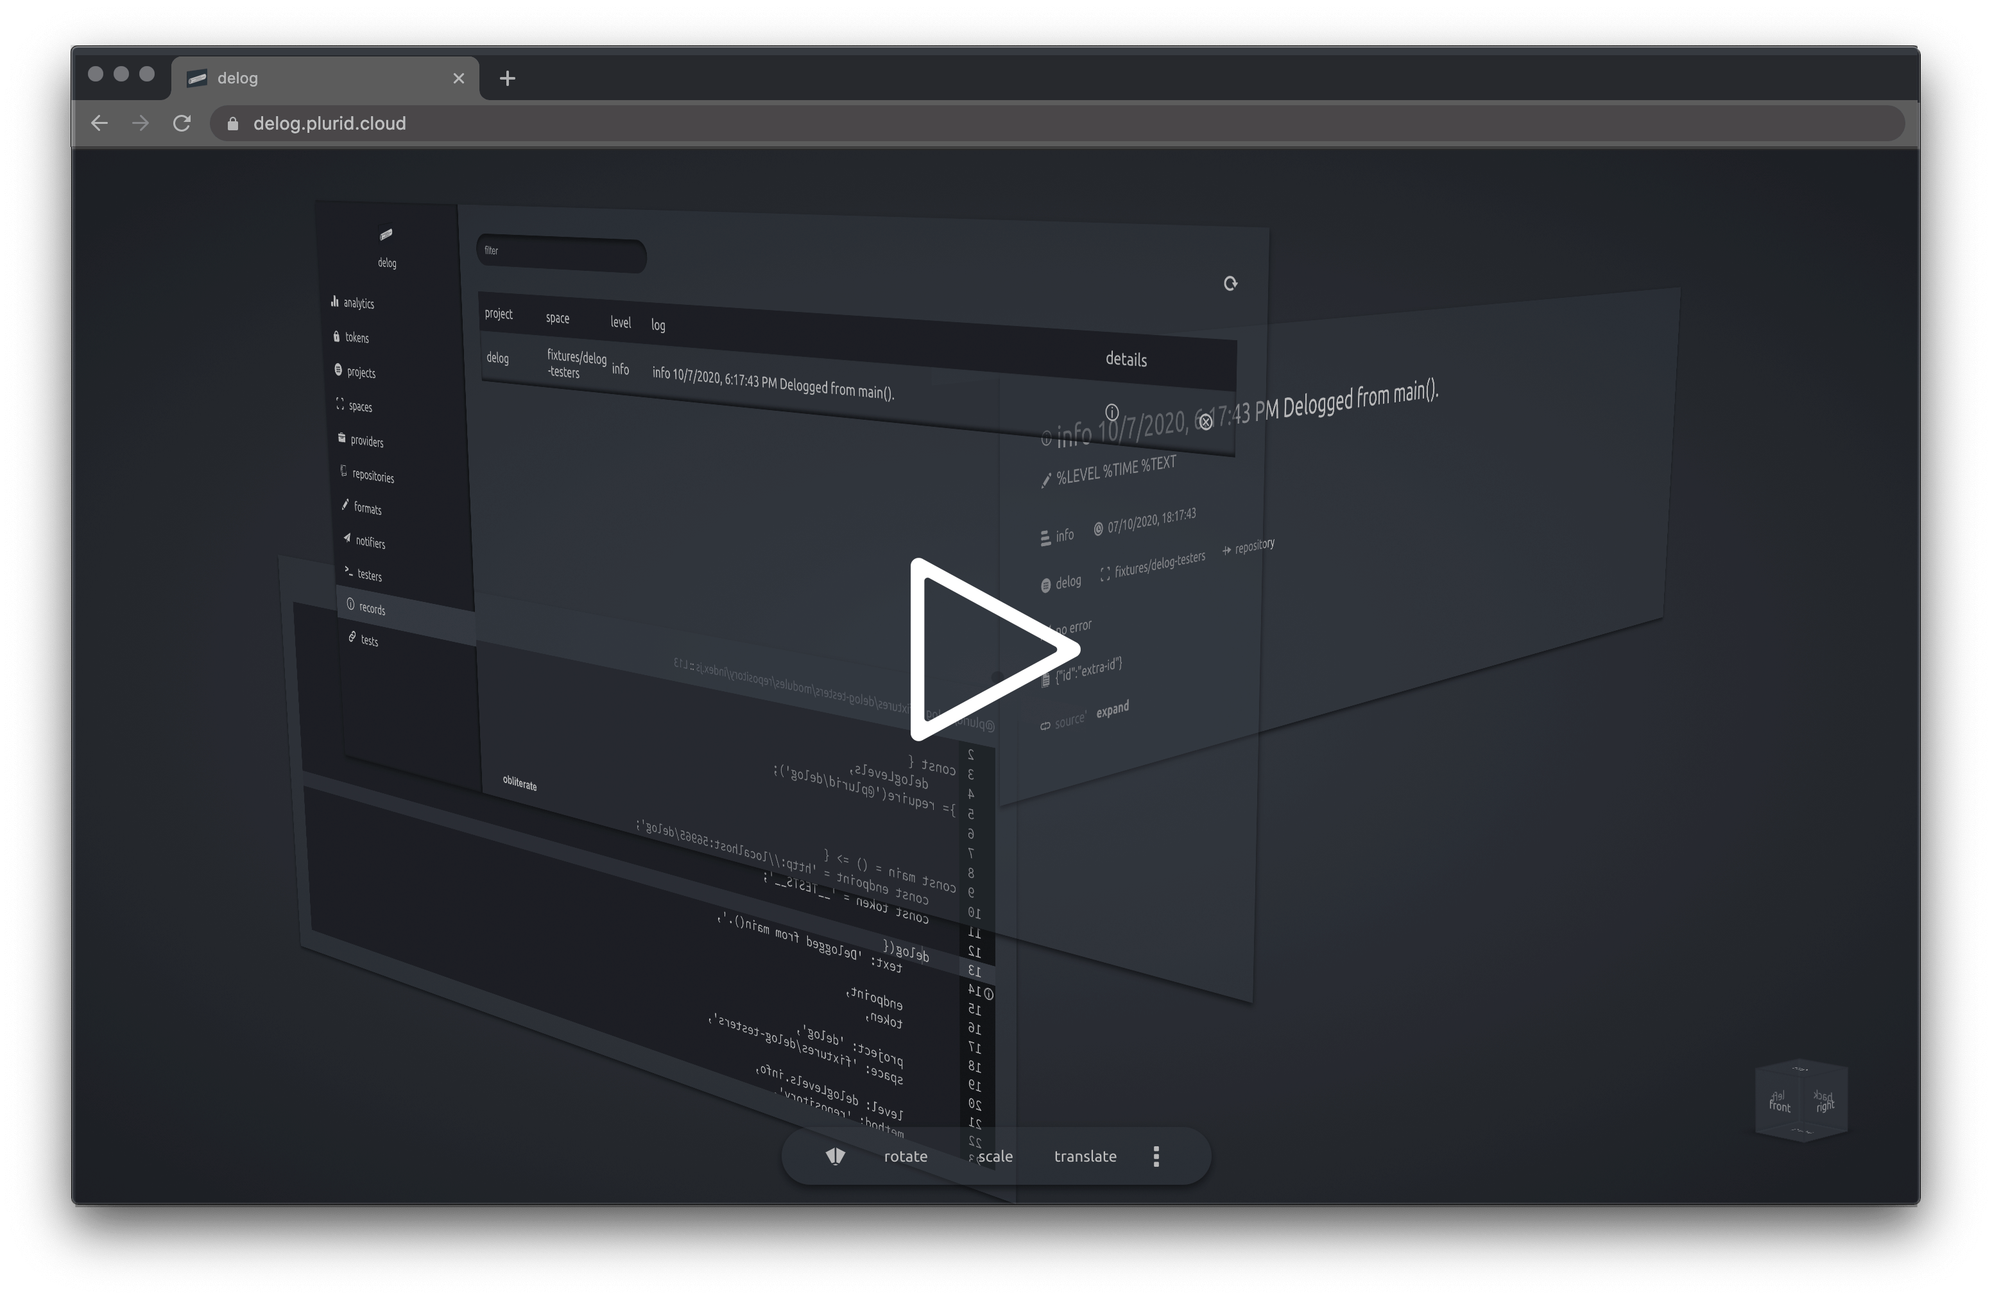Click the filter input field

pyautogui.click(x=561, y=254)
